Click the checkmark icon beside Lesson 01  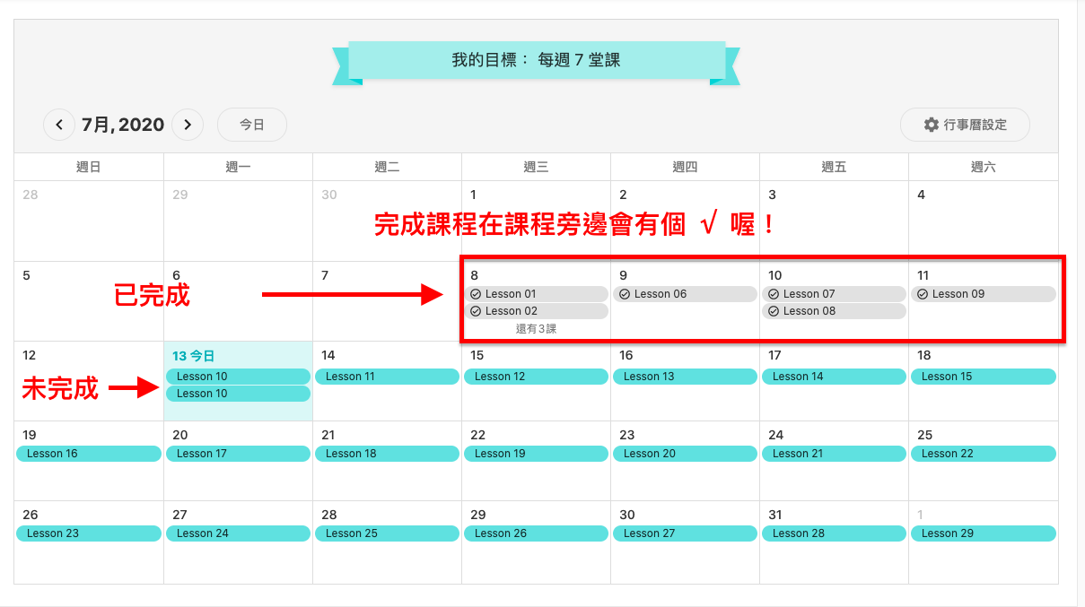pyautogui.click(x=476, y=294)
